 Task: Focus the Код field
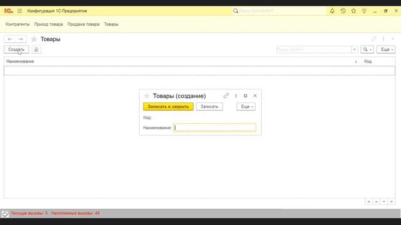pos(189,117)
